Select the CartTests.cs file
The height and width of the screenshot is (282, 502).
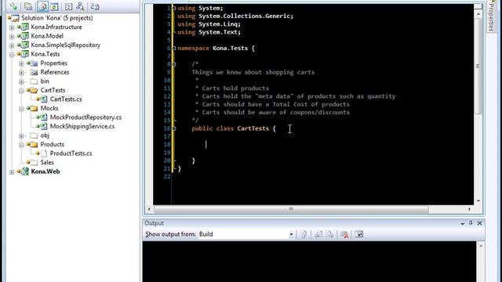[66, 99]
